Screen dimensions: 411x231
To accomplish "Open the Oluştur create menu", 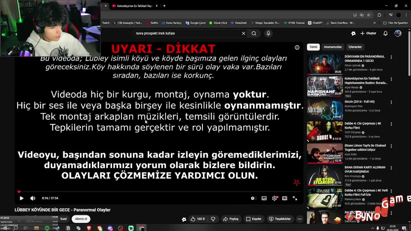I will click(368, 33).
